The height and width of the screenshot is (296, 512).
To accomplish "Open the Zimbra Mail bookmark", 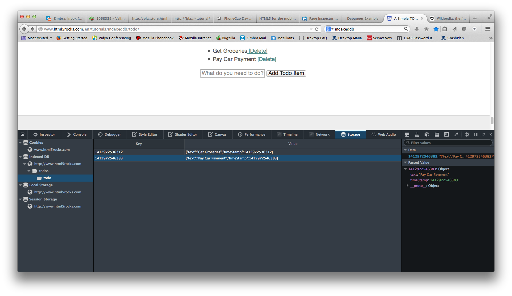I will (x=253, y=38).
